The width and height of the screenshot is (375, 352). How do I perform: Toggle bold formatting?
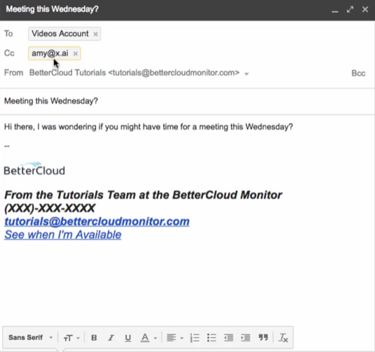[94, 338]
